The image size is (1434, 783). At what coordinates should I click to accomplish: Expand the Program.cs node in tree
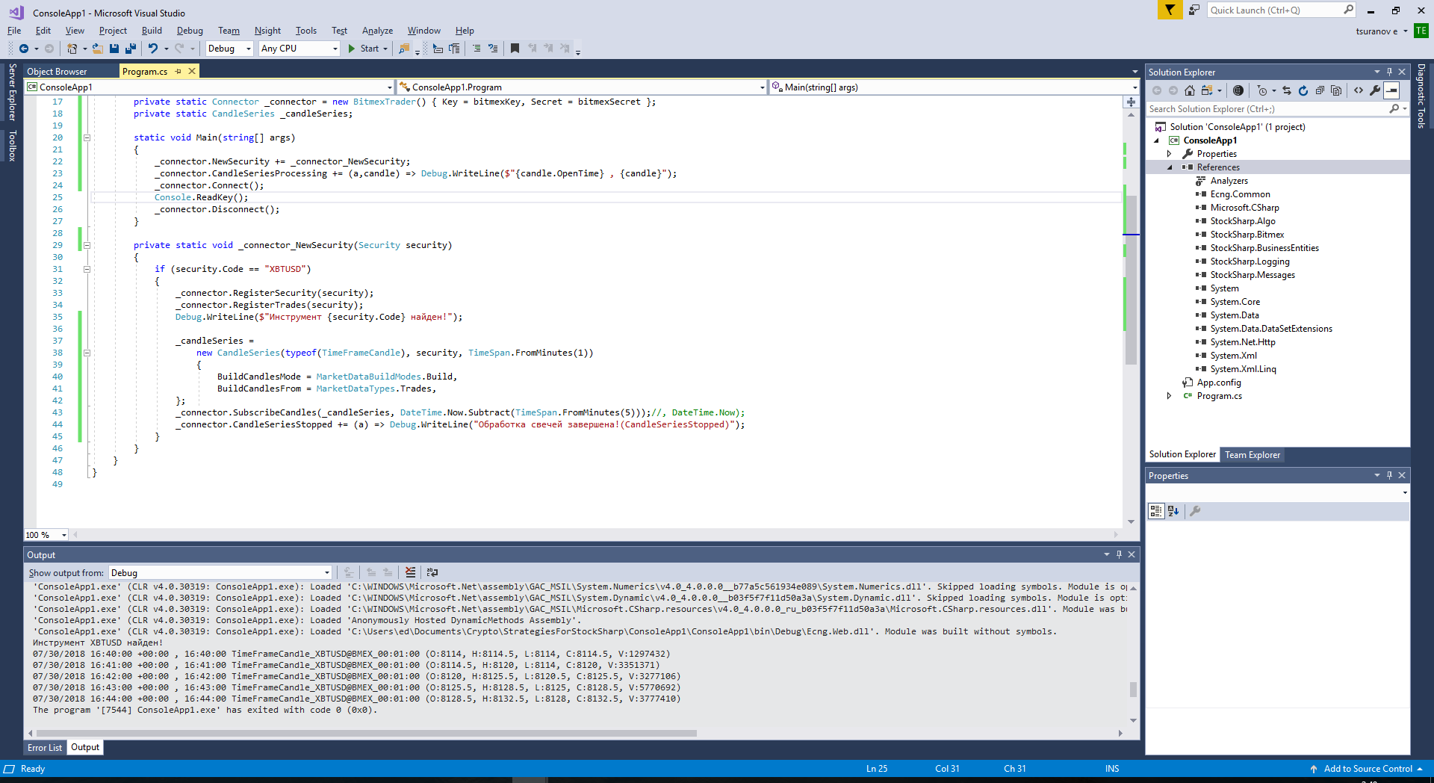[x=1170, y=396]
